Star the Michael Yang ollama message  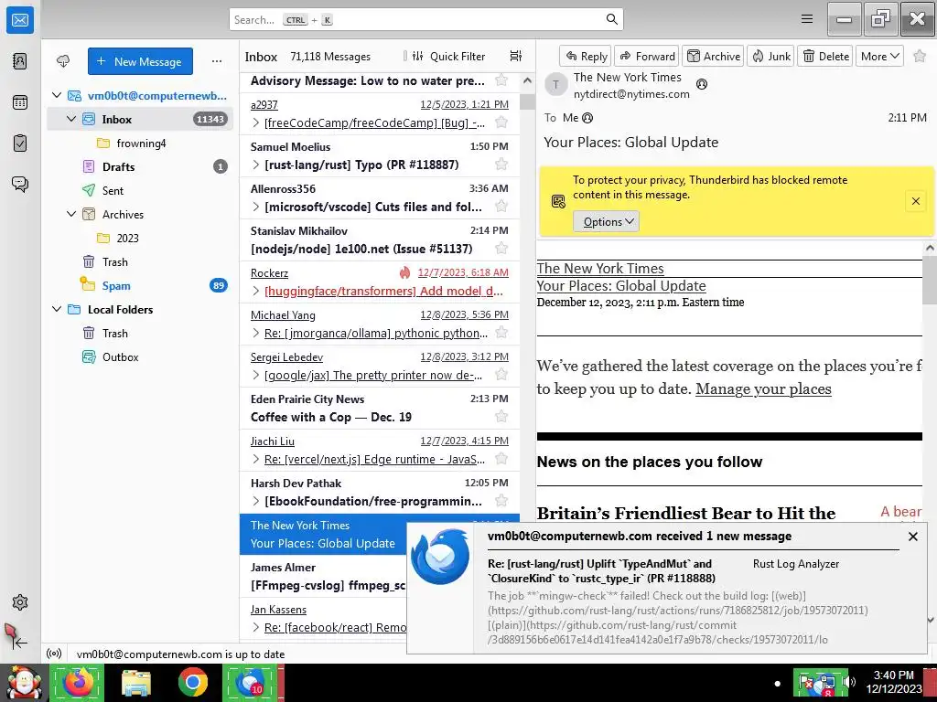coord(501,333)
